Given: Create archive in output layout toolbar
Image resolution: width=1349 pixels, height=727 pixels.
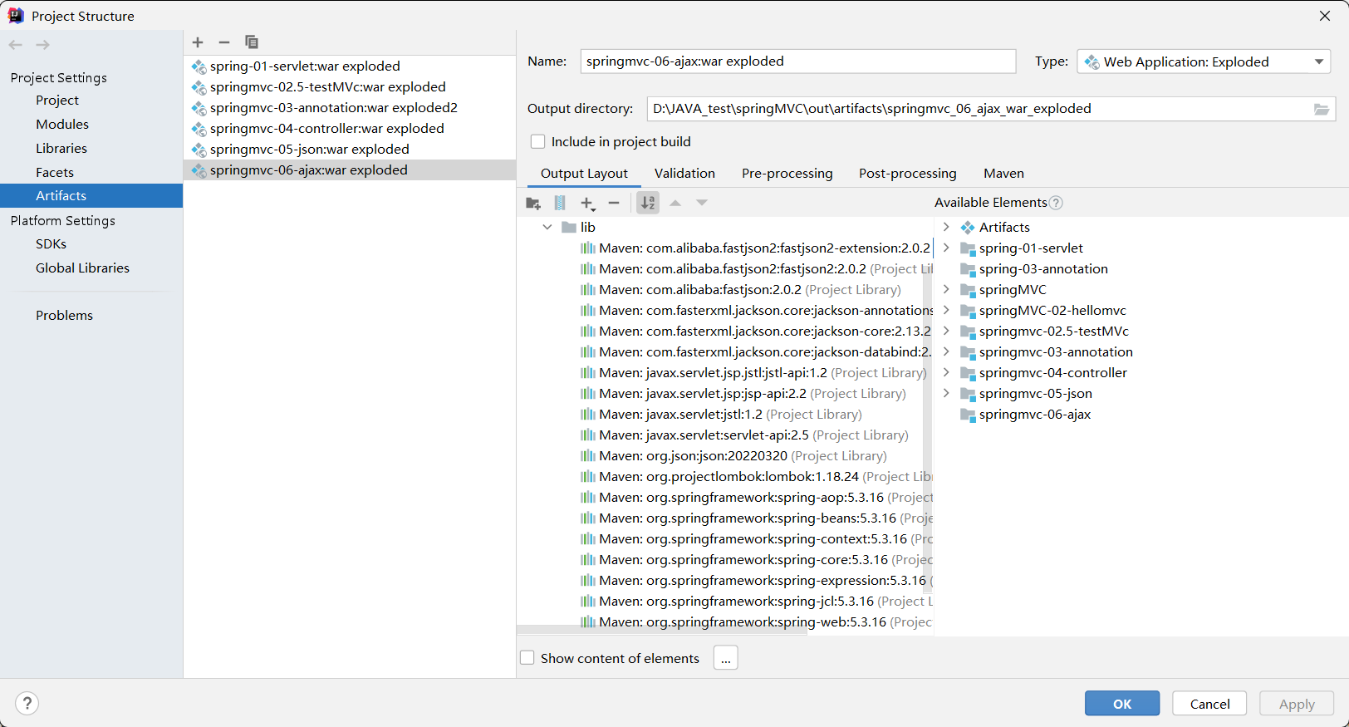Looking at the screenshot, I should pyautogui.click(x=560, y=203).
